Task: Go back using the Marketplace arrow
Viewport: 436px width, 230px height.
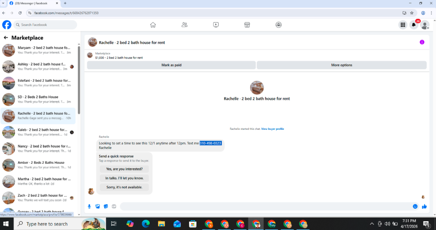Action: (x=6, y=38)
